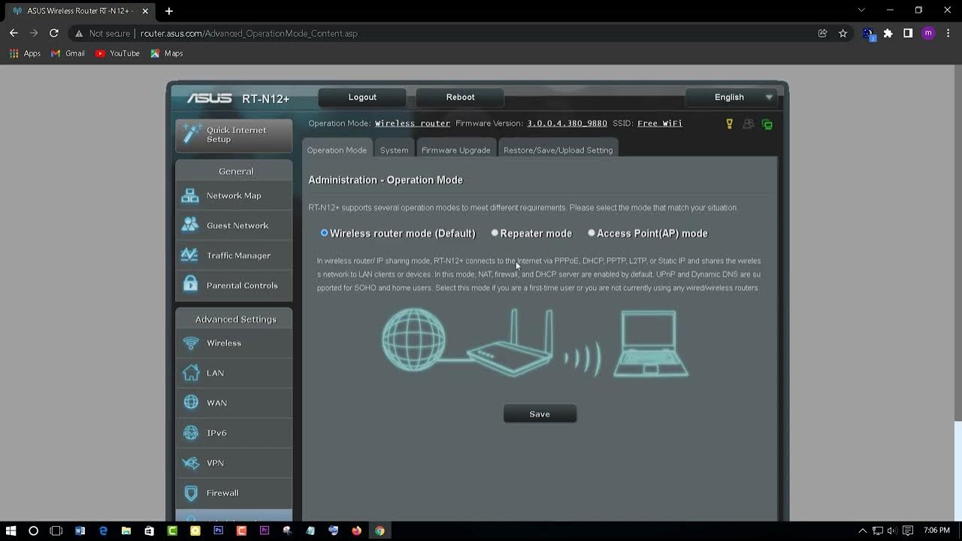Click the browser address bar URL
The image size is (962, 541).
(249, 33)
